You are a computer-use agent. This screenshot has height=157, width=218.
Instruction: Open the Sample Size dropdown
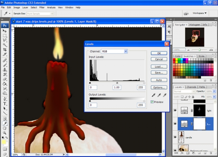52,13
